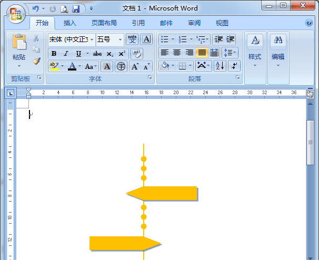Open the Line Spacing menu
Viewport: 319px width, 260px height.
coord(230,53)
